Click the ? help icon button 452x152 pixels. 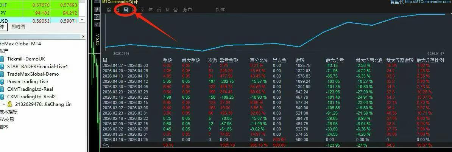(97, 17)
